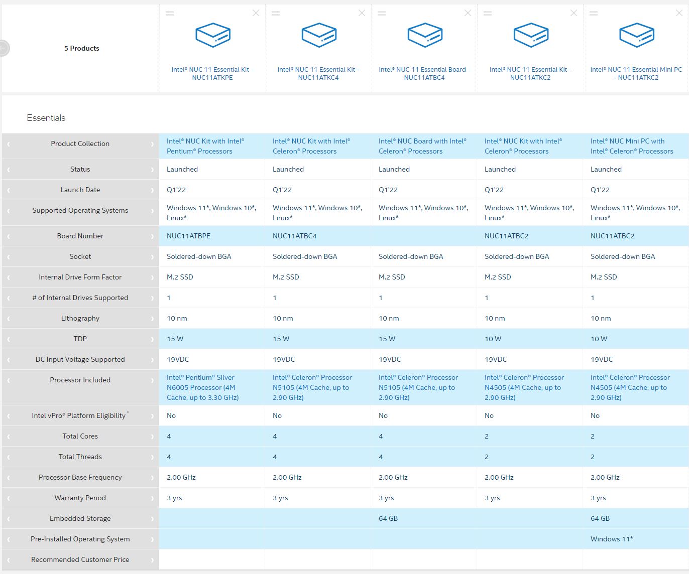This screenshot has height=574, width=689.
Task: Click the right chevron on Internal Drive Form Factor row
Action: tap(152, 277)
